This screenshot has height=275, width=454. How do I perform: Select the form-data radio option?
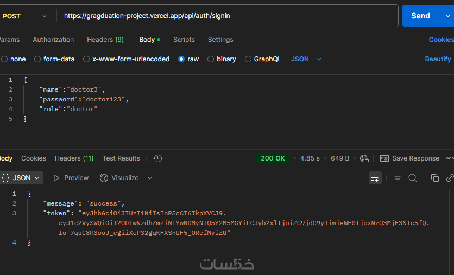click(37, 59)
